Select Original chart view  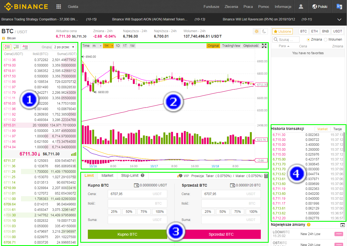click(x=213, y=46)
